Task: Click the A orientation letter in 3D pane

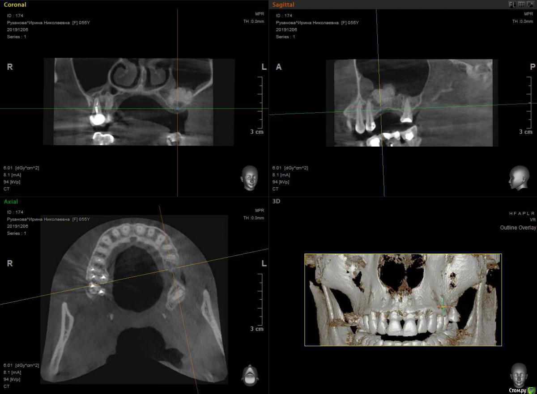Action: click(x=520, y=214)
